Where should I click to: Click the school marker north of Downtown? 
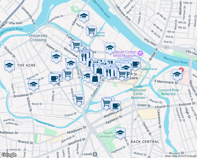point(110,48)
